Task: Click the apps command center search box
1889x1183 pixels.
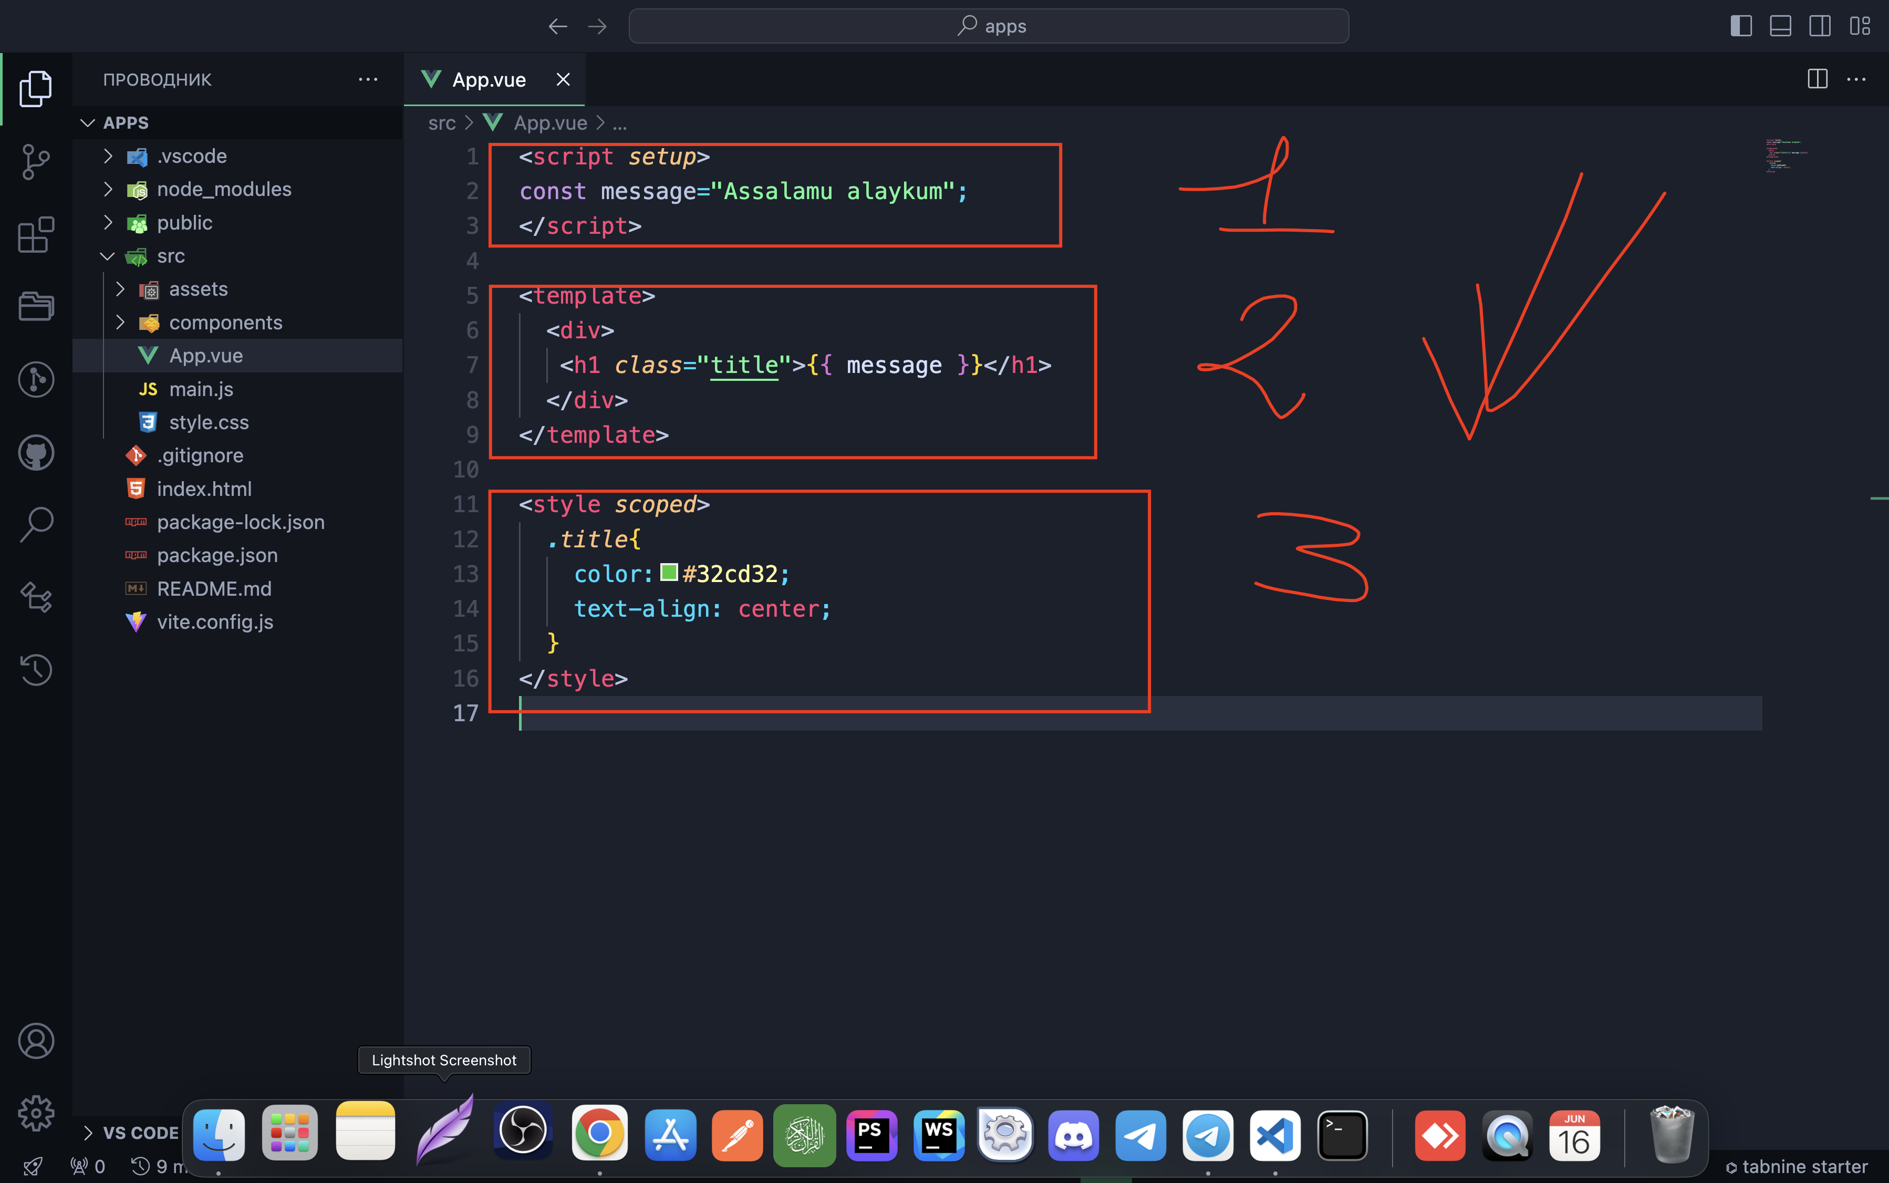Action: tap(989, 26)
